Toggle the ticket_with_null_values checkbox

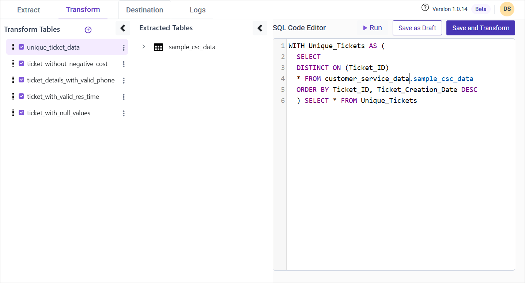[x=22, y=113]
